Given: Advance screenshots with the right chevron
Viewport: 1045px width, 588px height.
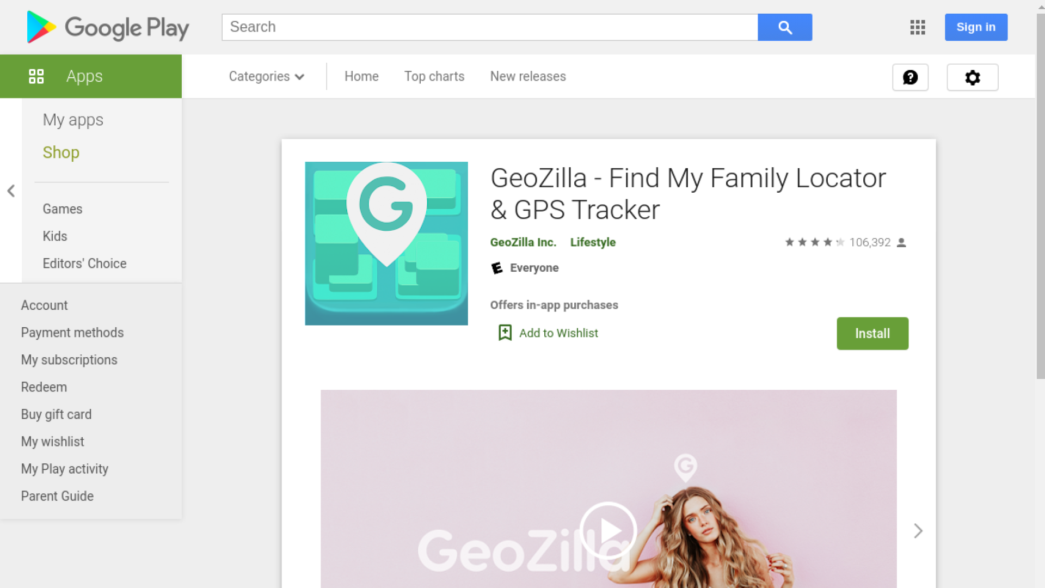Looking at the screenshot, I should click(918, 531).
